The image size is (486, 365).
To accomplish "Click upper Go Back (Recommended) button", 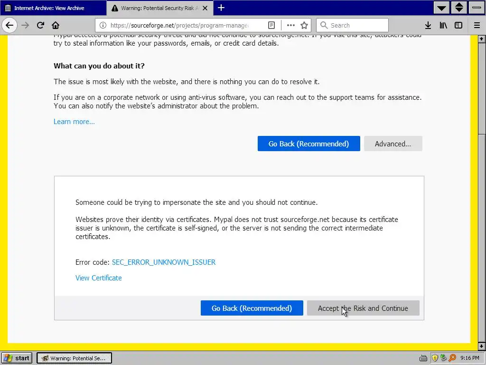I will coord(308,144).
